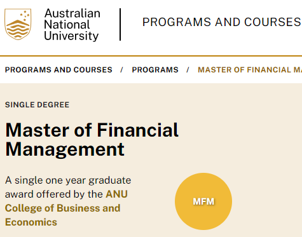
Task: Click the Master of Financial heading line
Action: 92,130
